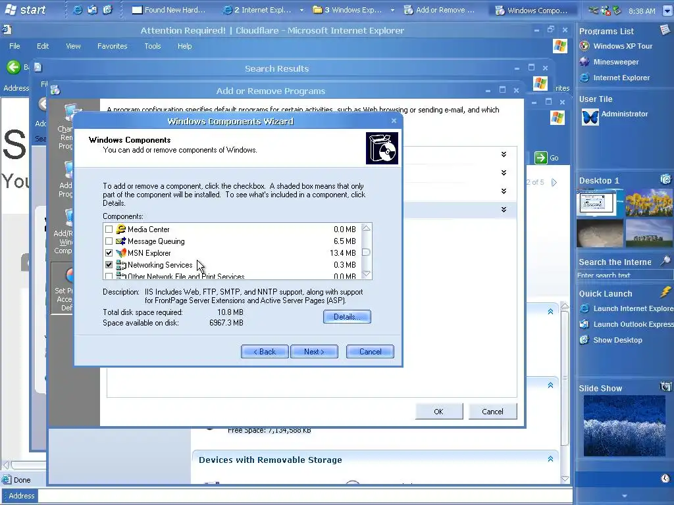The image size is (674, 505).
Task: Click Launch Outlook Express shortcut
Action: tap(633, 324)
